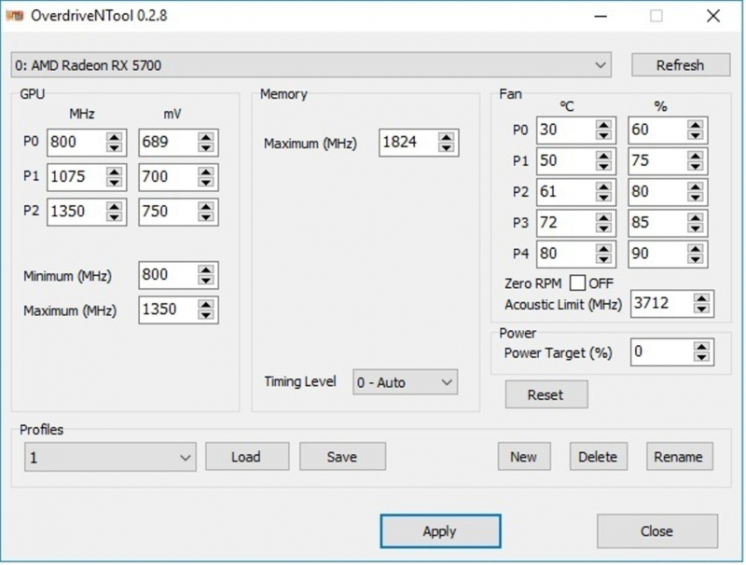The height and width of the screenshot is (565, 746).
Task: Click the Refresh button
Action: tap(681, 64)
